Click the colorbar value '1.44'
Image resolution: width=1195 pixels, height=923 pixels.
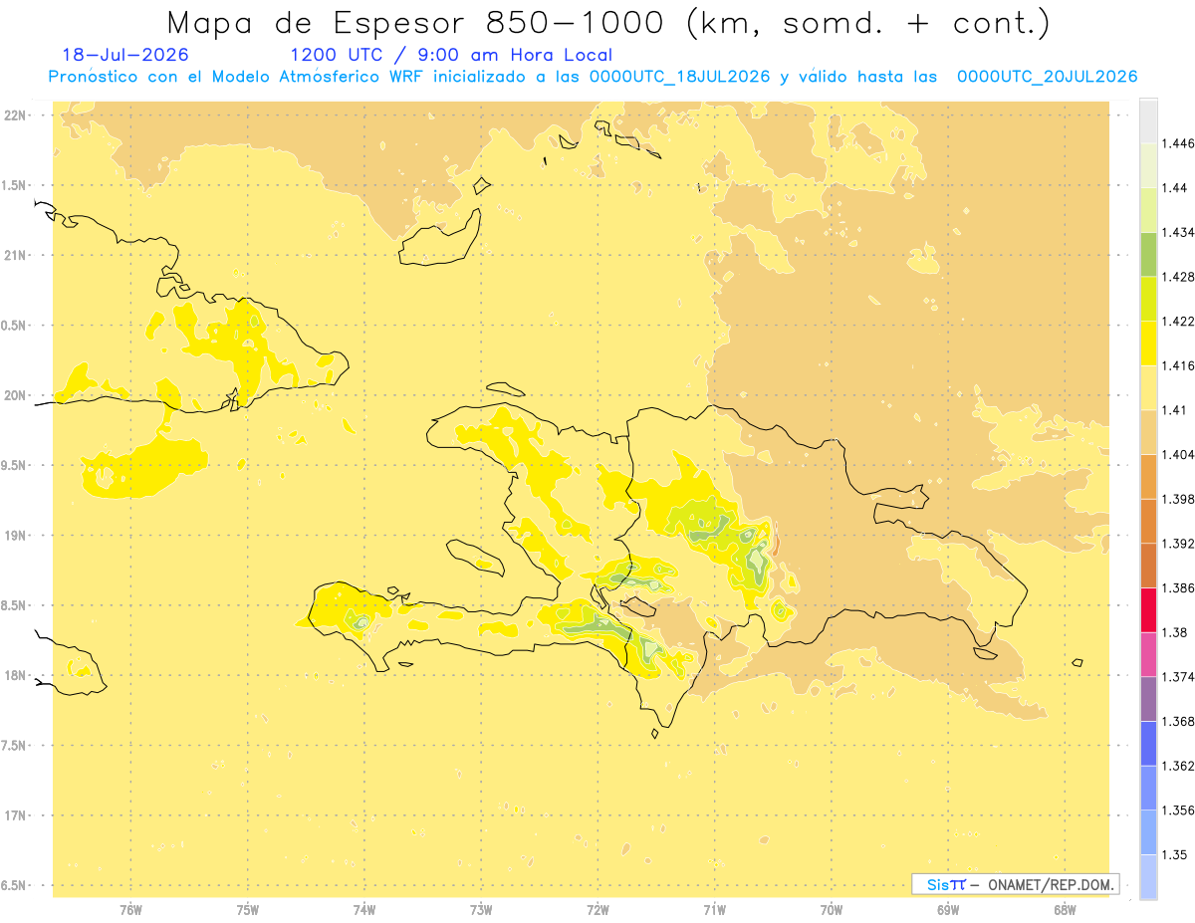tap(1173, 188)
